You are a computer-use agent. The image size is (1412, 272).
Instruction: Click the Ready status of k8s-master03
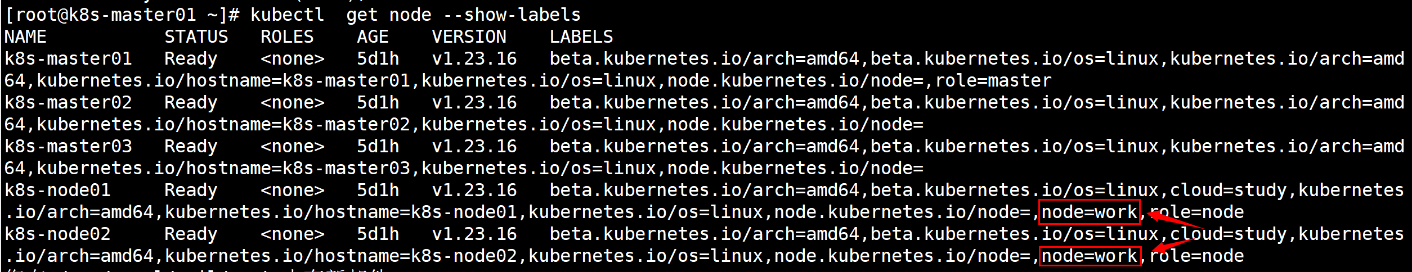pos(190,146)
